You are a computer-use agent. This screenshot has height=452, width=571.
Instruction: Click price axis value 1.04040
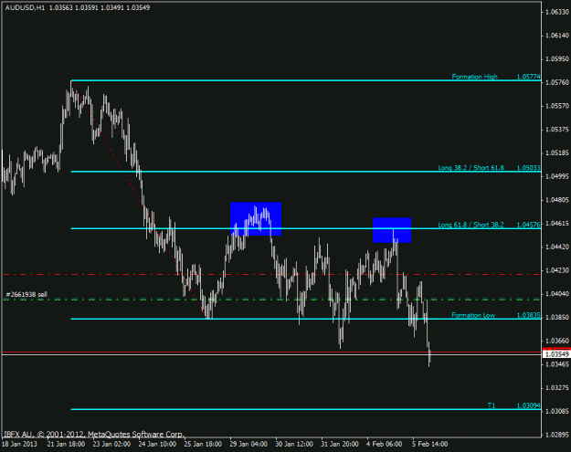point(557,294)
